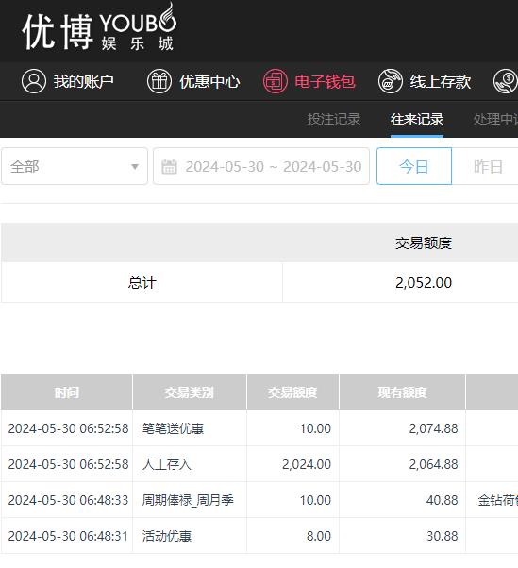Click the 现有额度 column header
Screen dimensions: 518x568
[402, 393]
